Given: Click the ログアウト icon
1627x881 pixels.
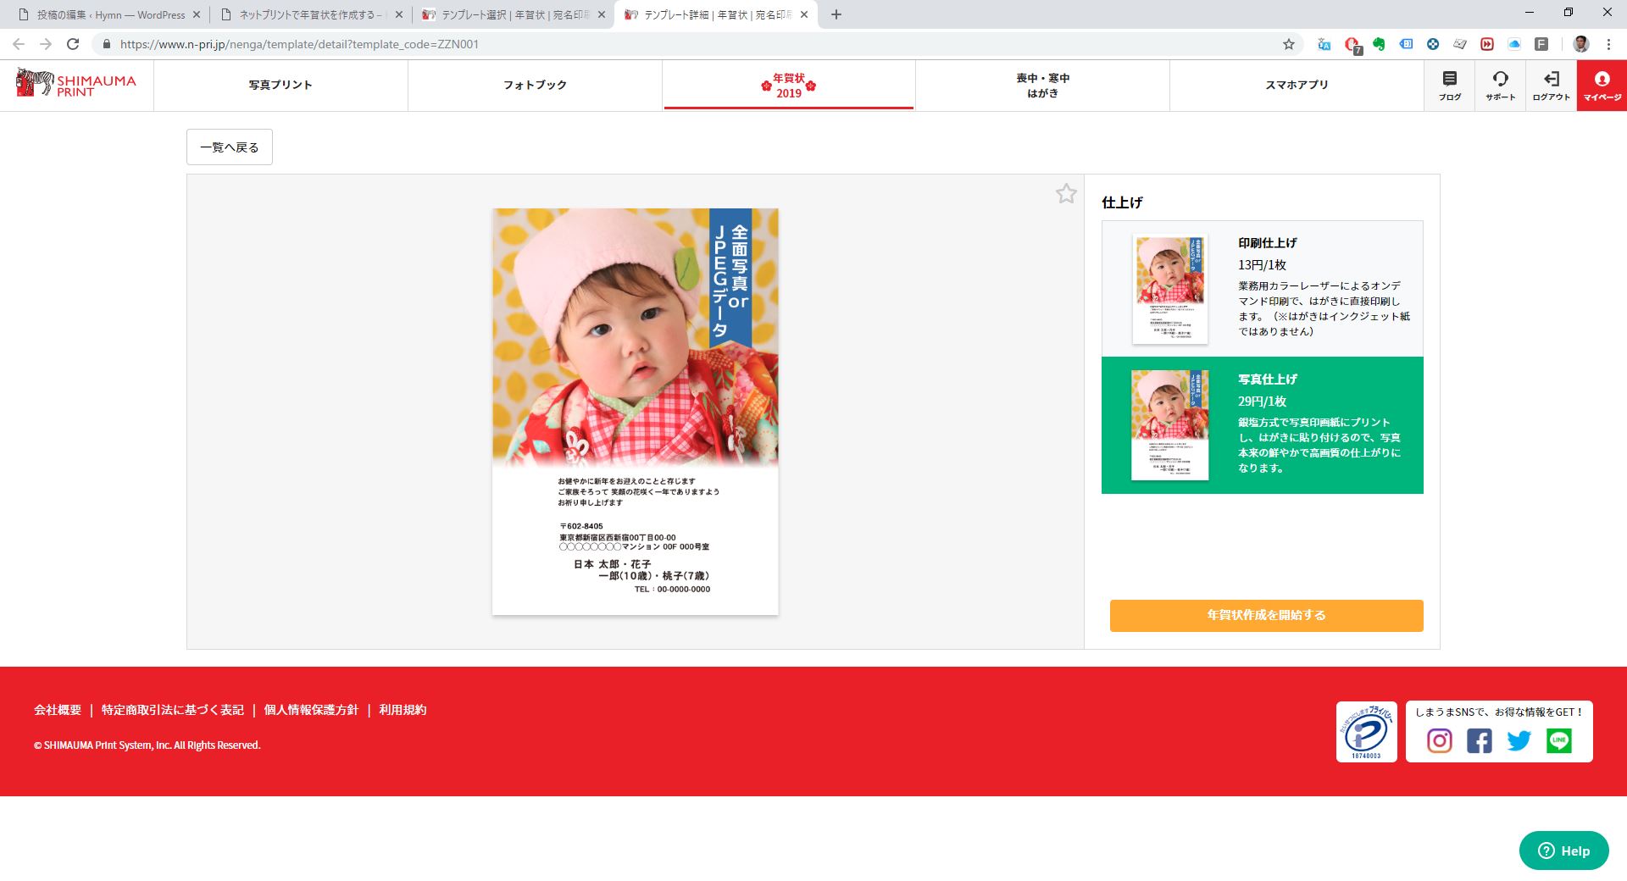Looking at the screenshot, I should coord(1551,86).
